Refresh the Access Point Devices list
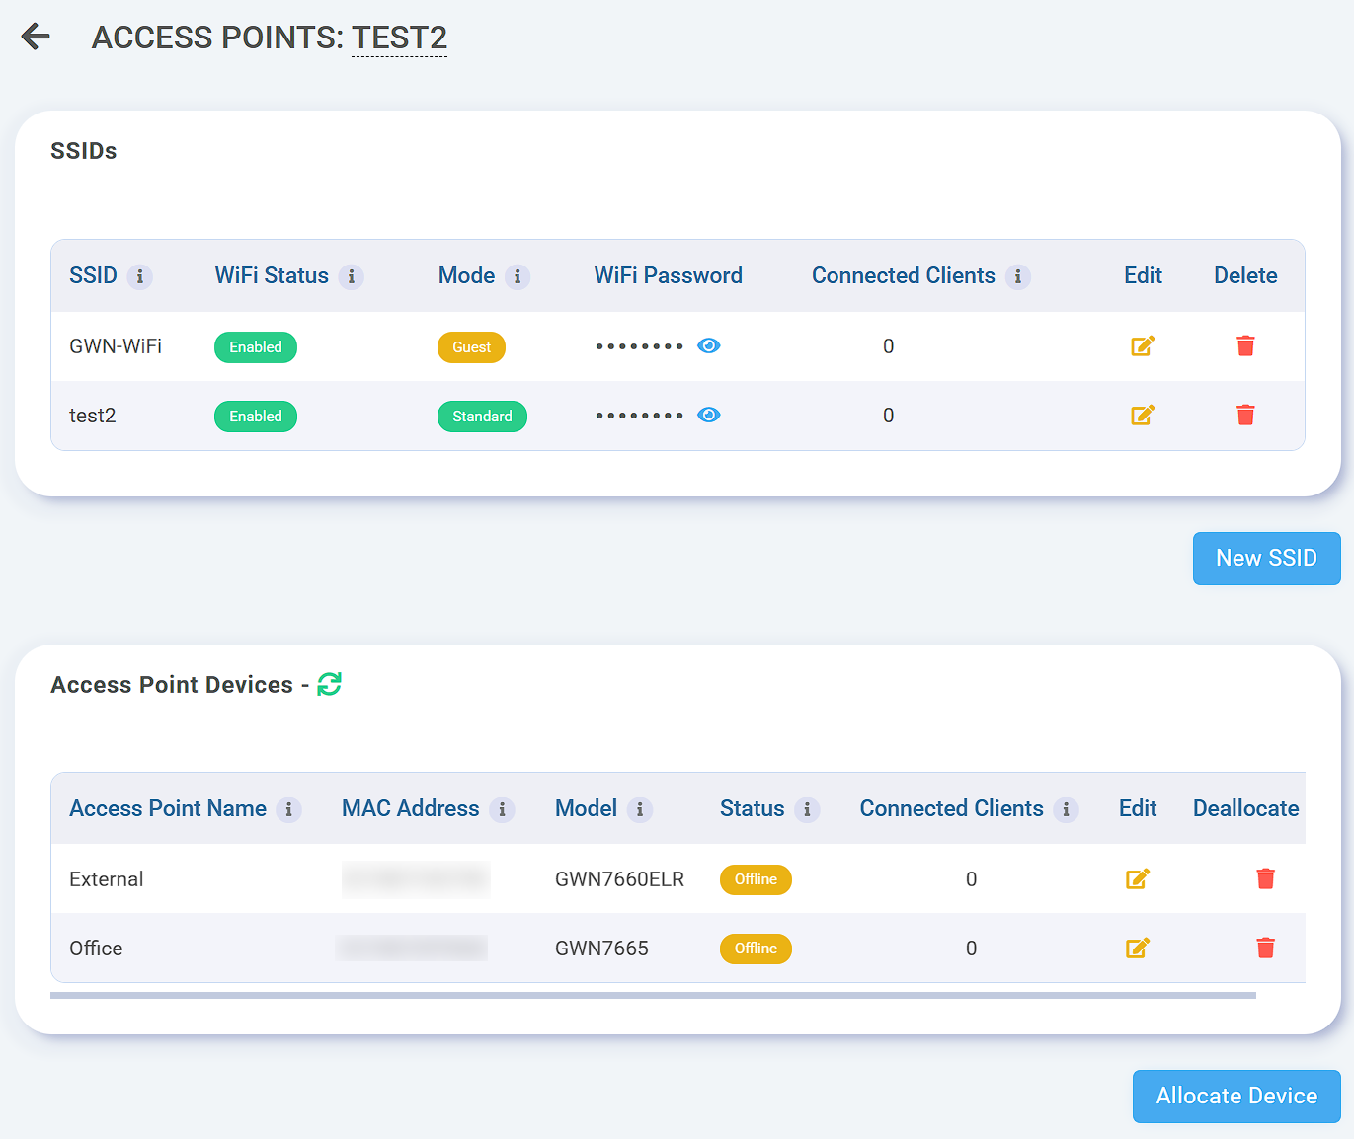 [x=329, y=684]
